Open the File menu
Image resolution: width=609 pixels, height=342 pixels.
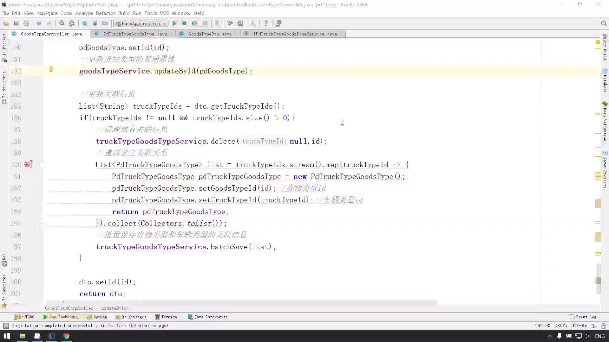(5, 13)
